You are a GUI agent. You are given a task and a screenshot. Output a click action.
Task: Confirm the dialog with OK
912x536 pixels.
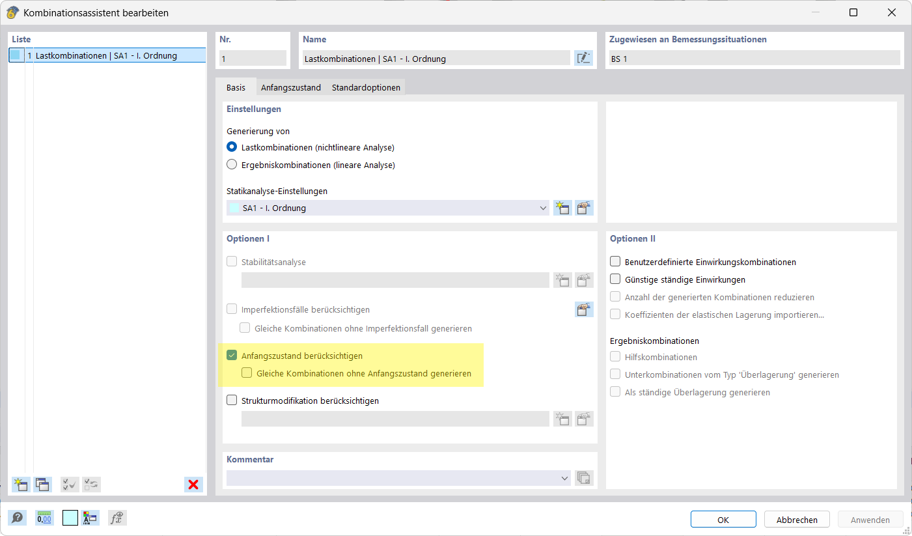click(x=723, y=519)
